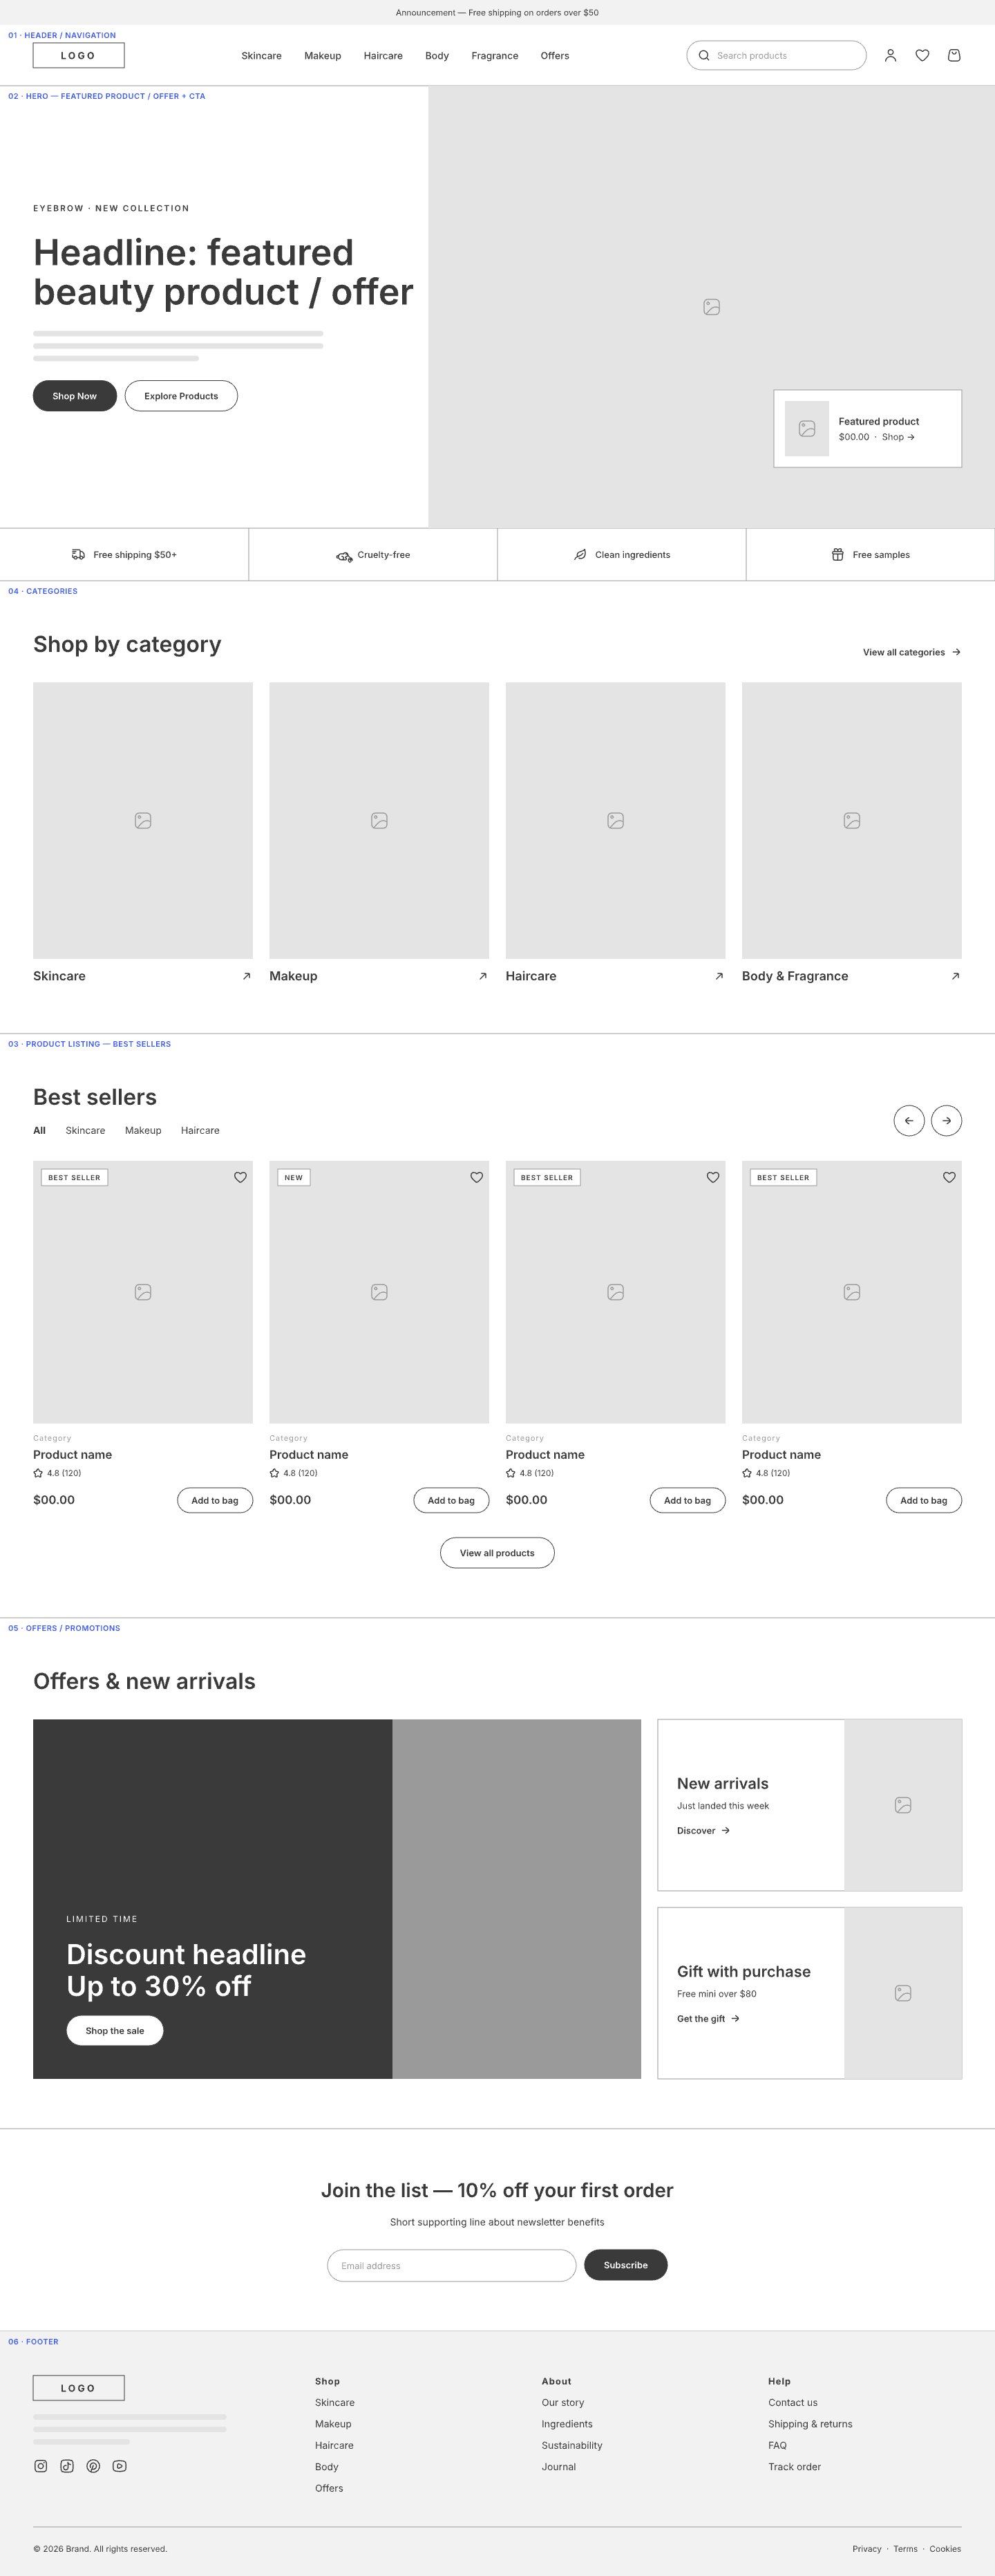Select the Haircare best sellers filter tab

coord(200,1131)
